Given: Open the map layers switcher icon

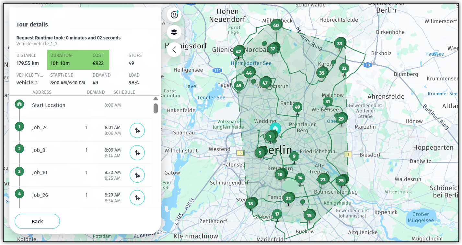Looking at the screenshot, I should (x=174, y=32).
